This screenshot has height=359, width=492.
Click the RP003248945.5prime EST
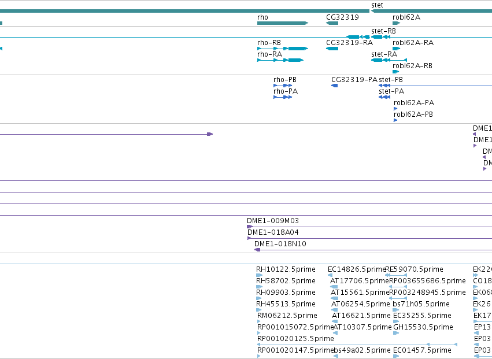point(398,298)
